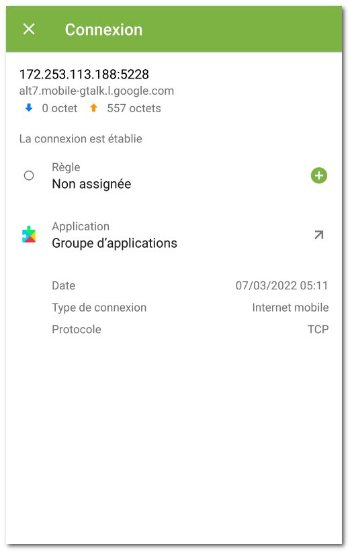Viewport: 352px width, 554px height.
Task: Tap the 0 octet downloaded value
Action: coord(59,108)
